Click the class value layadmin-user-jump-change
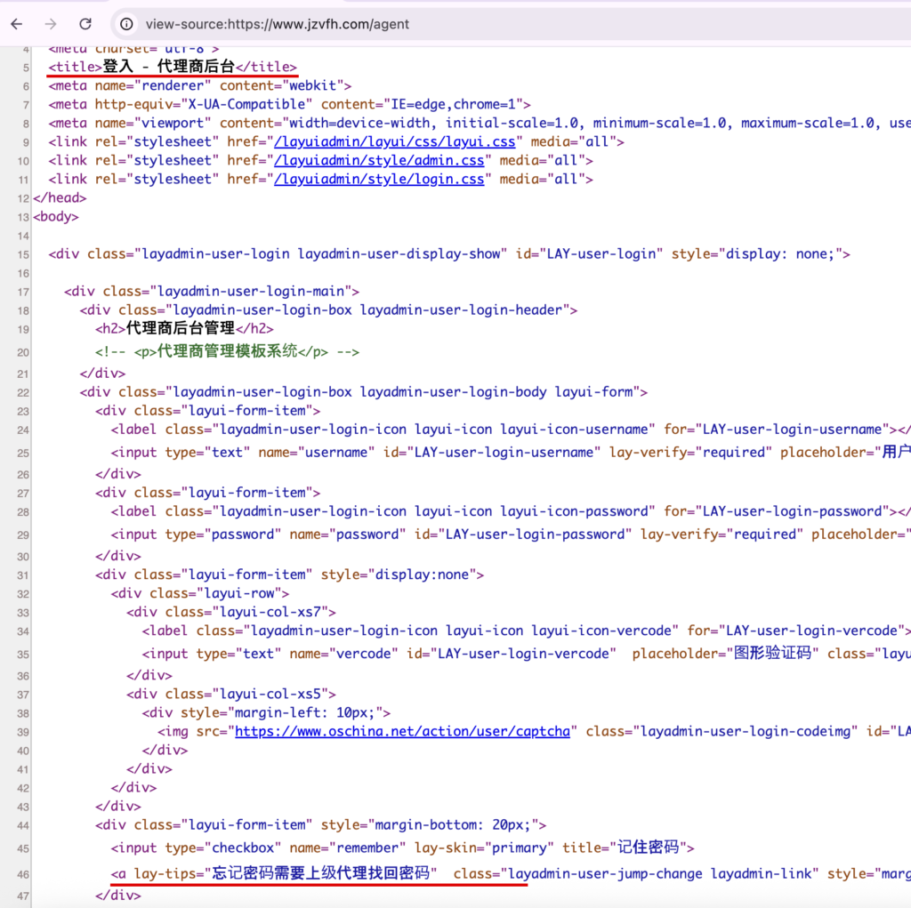This screenshot has width=911, height=908. pyautogui.click(x=605, y=873)
